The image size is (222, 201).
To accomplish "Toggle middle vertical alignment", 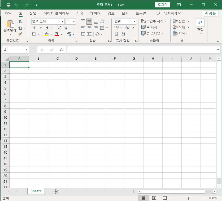I will pyautogui.click(x=89, y=21).
